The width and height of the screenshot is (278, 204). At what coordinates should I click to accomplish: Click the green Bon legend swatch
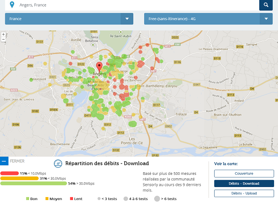28,199
